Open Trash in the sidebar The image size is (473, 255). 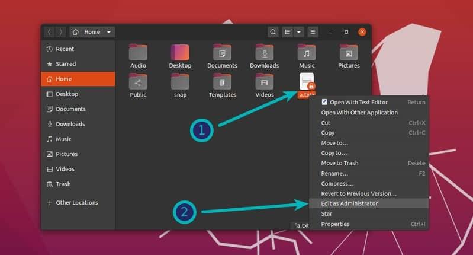(x=63, y=184)
